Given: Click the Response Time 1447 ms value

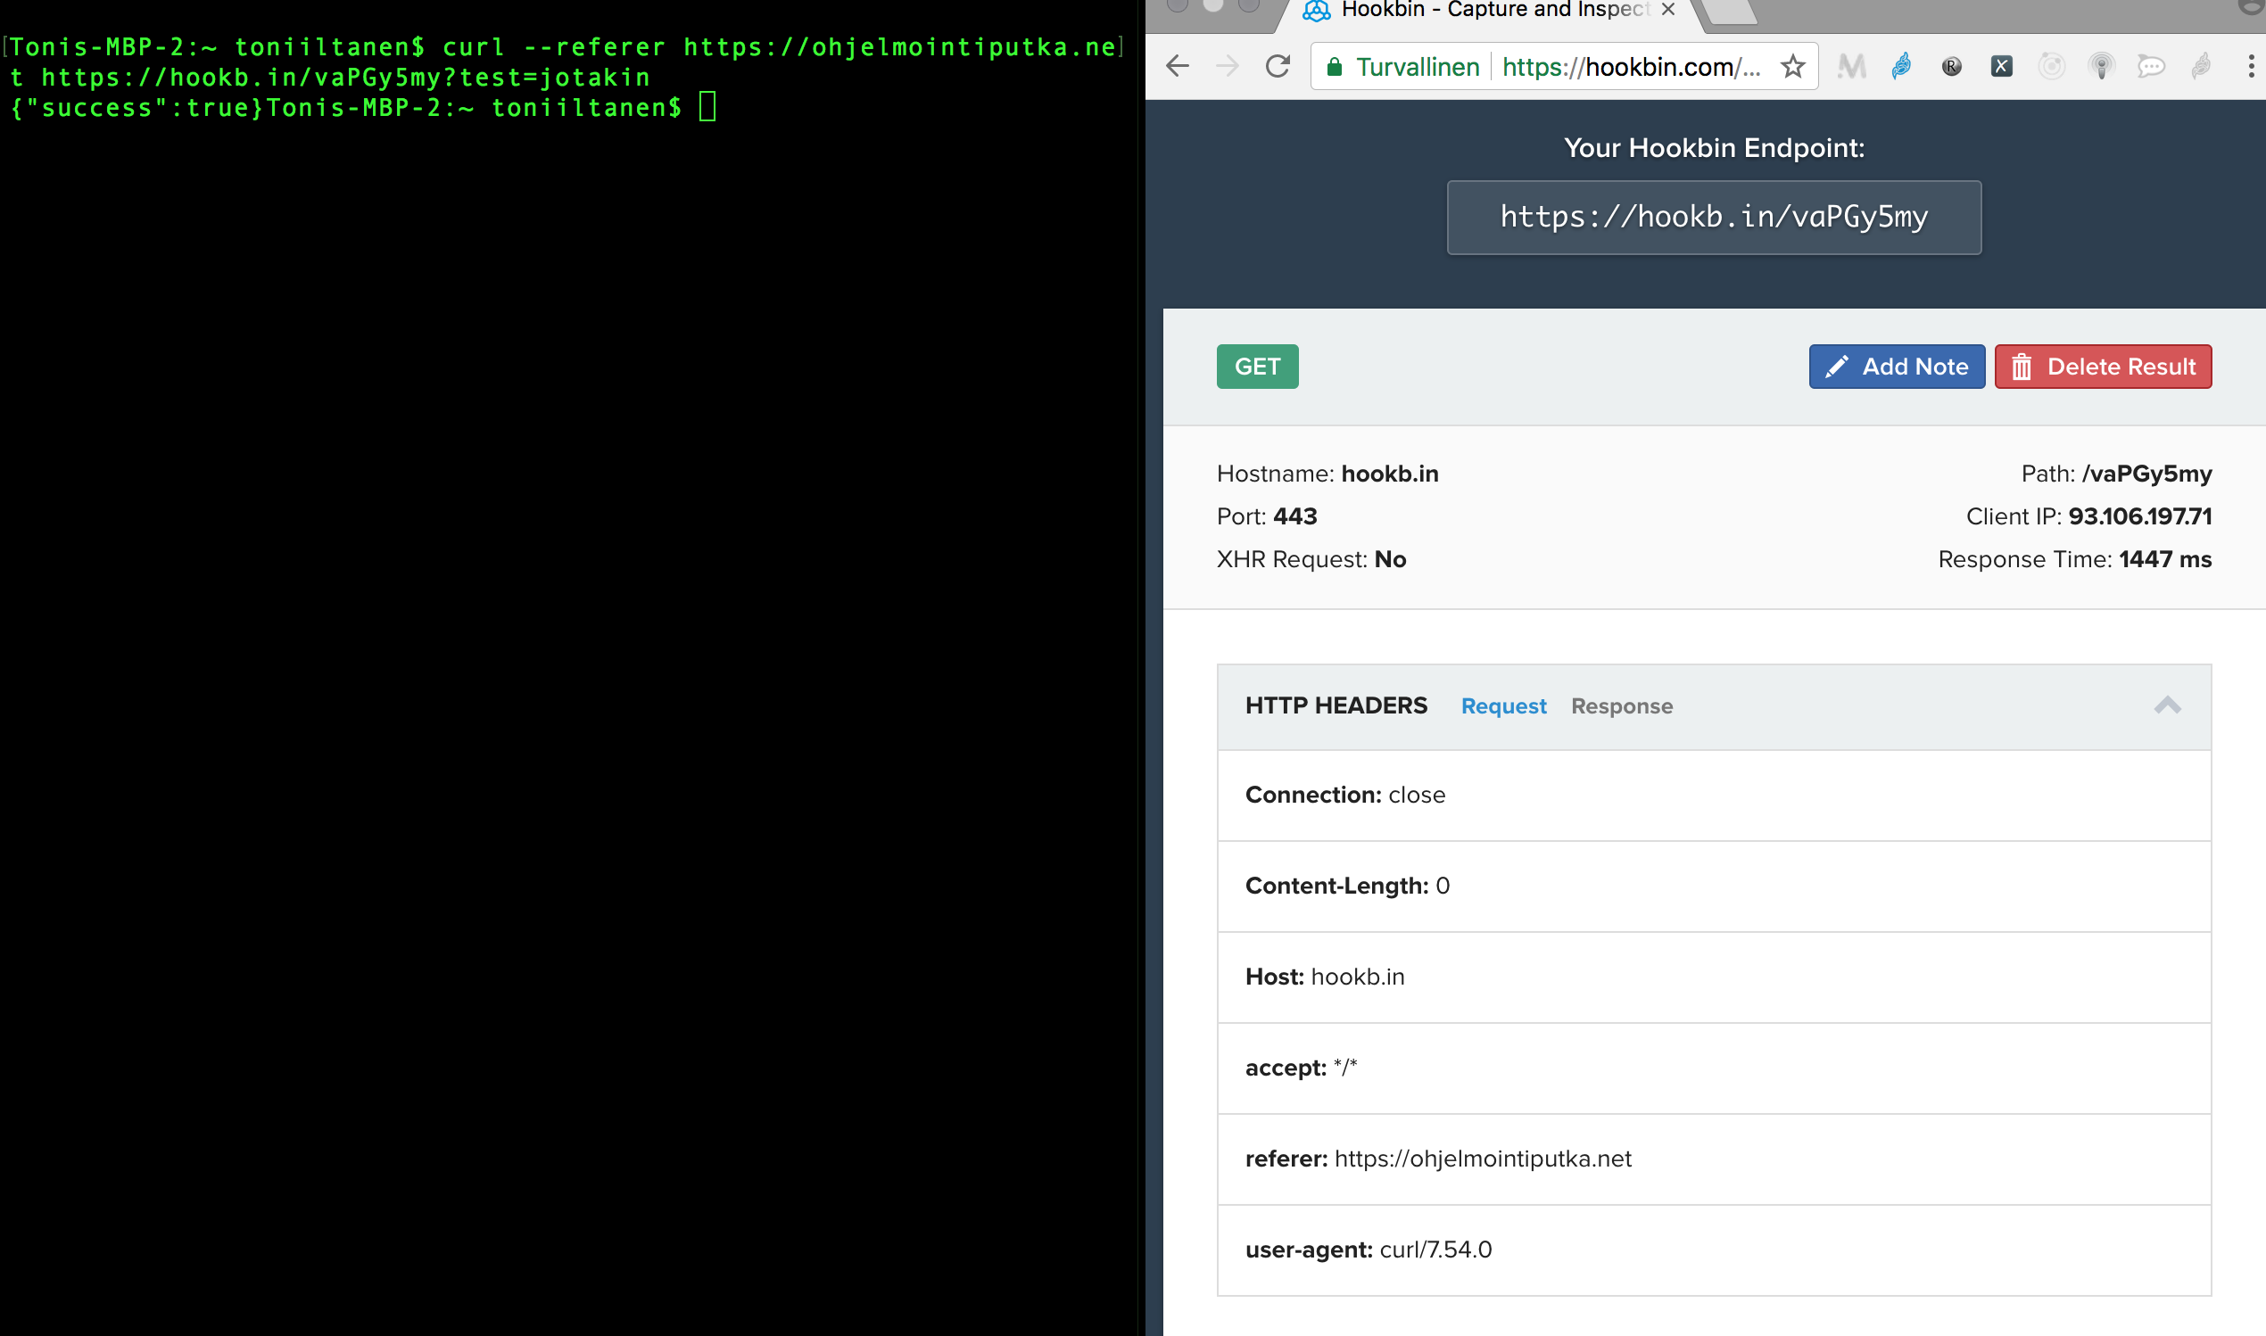Looking at the screenshot, I should tap(2164, 559).
